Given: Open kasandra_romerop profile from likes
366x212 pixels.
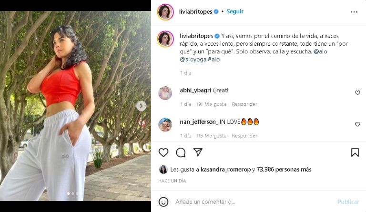Looking at the screenshot, I should pyautogui.click(x=225, y=170).
